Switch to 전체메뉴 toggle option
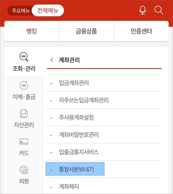This screenshot has width=173, height=194. (x=48, y=10)
